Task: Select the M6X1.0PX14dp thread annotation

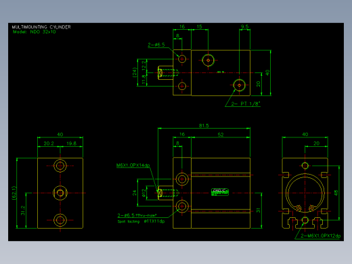Action: (x=133, y=165)
